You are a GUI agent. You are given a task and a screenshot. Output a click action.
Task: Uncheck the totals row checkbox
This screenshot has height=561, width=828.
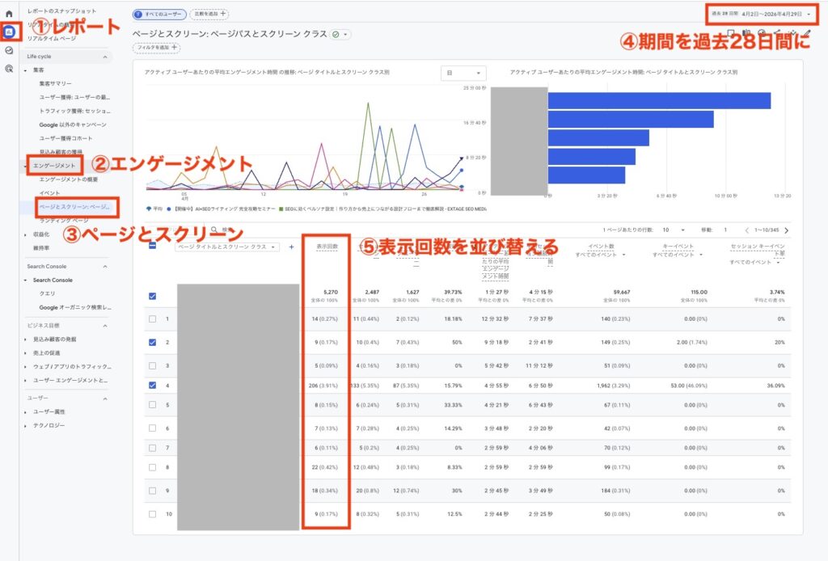pos(152,296)
